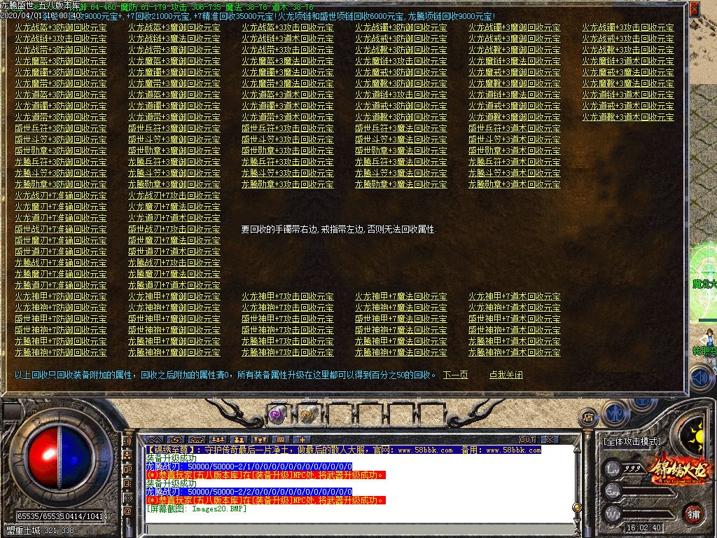The width and height of the screenshot is (717, 538).
Task: Click the blue character silhouette round button
Action: click(x=617, y=412)
